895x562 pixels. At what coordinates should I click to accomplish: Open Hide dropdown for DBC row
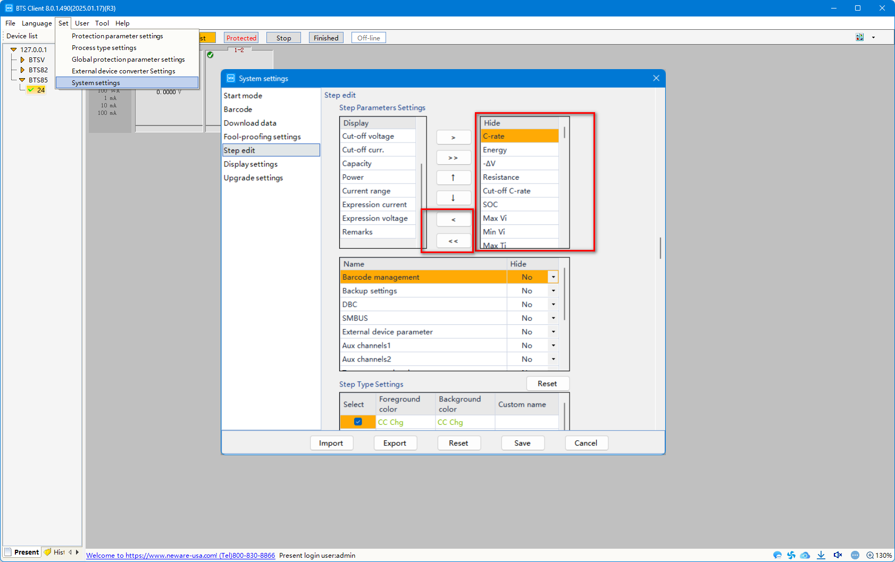tap(553, 305)
